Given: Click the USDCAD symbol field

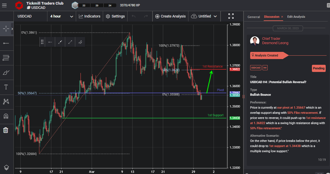Looking at the screenshot, I should coord(30,16).
